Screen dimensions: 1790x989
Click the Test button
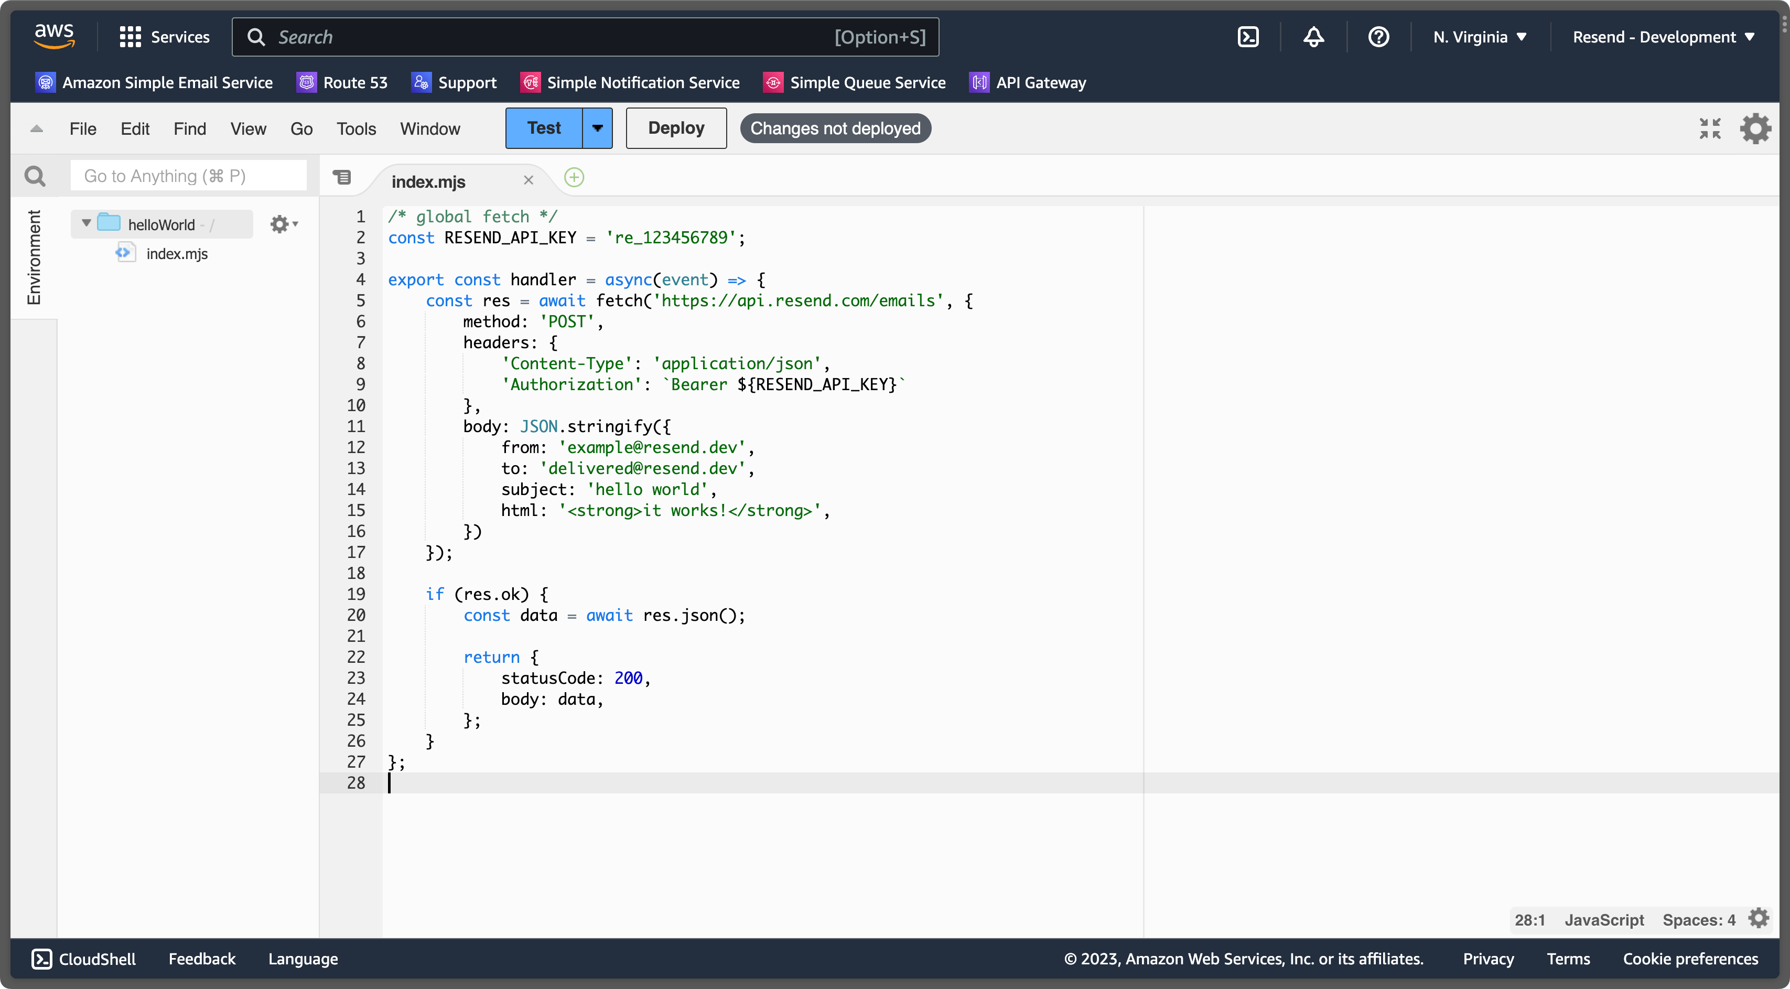tap(544, 128)
